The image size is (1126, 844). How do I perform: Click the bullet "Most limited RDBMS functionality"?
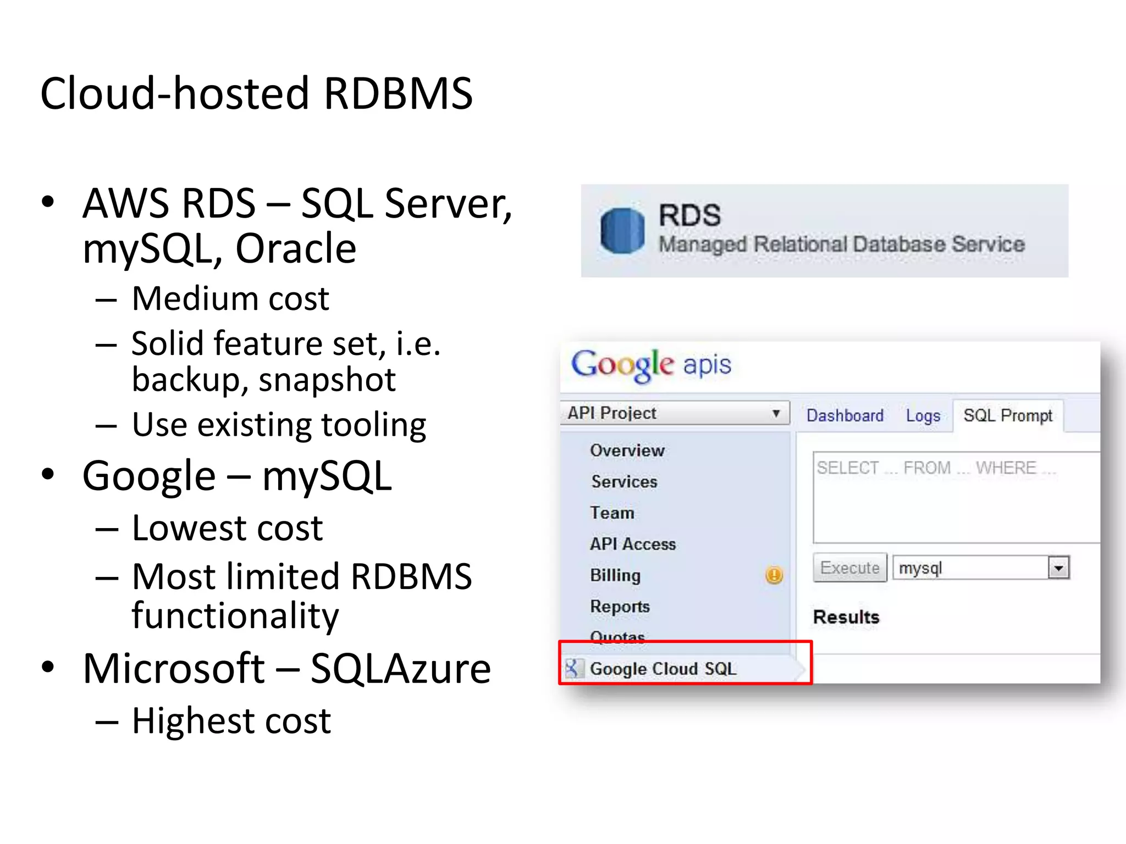(302, 596)
